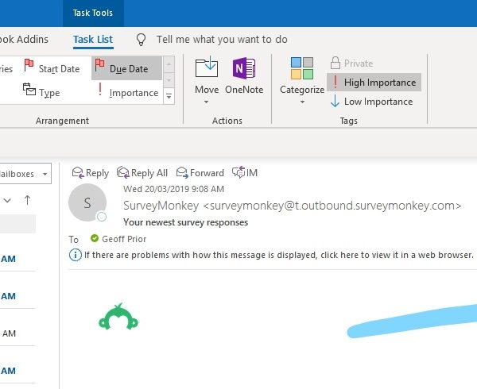
Task: Click the Private lock option
Action: (x=351, y=64)
